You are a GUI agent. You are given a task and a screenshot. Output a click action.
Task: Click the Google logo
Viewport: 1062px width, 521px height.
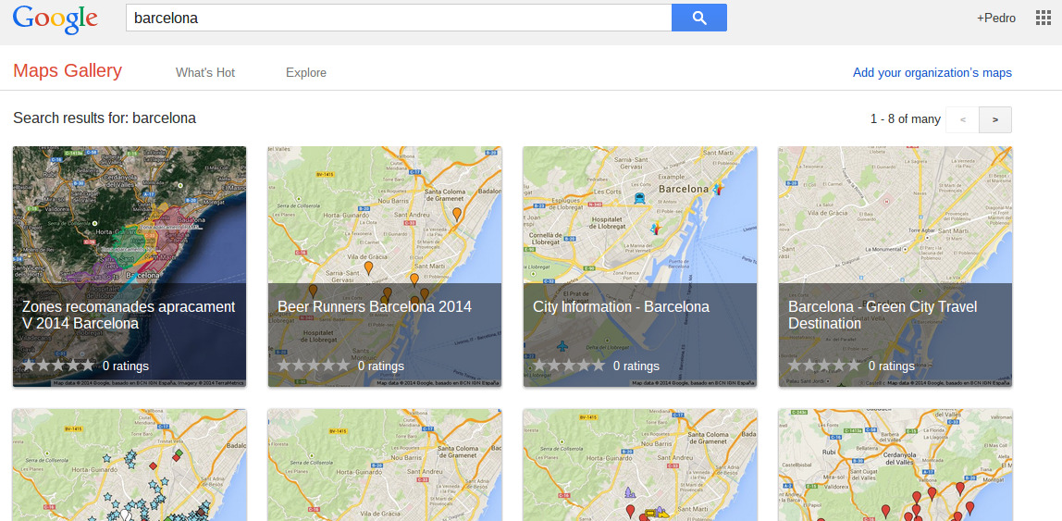[x=56, y=19]
